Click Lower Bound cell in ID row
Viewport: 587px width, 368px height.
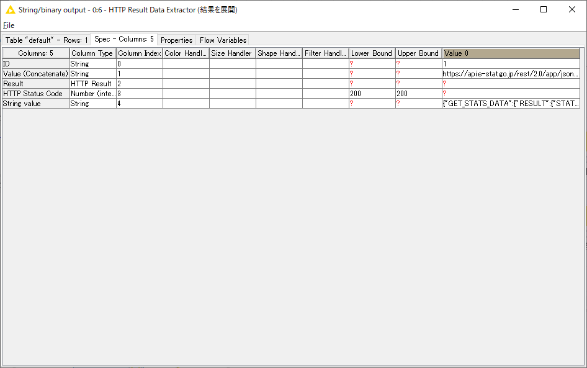point(372,64)
